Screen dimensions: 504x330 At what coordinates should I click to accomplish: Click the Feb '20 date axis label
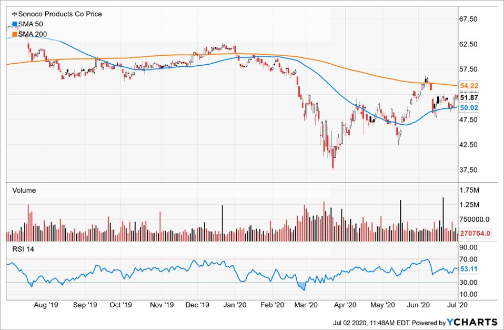(272, 305)
